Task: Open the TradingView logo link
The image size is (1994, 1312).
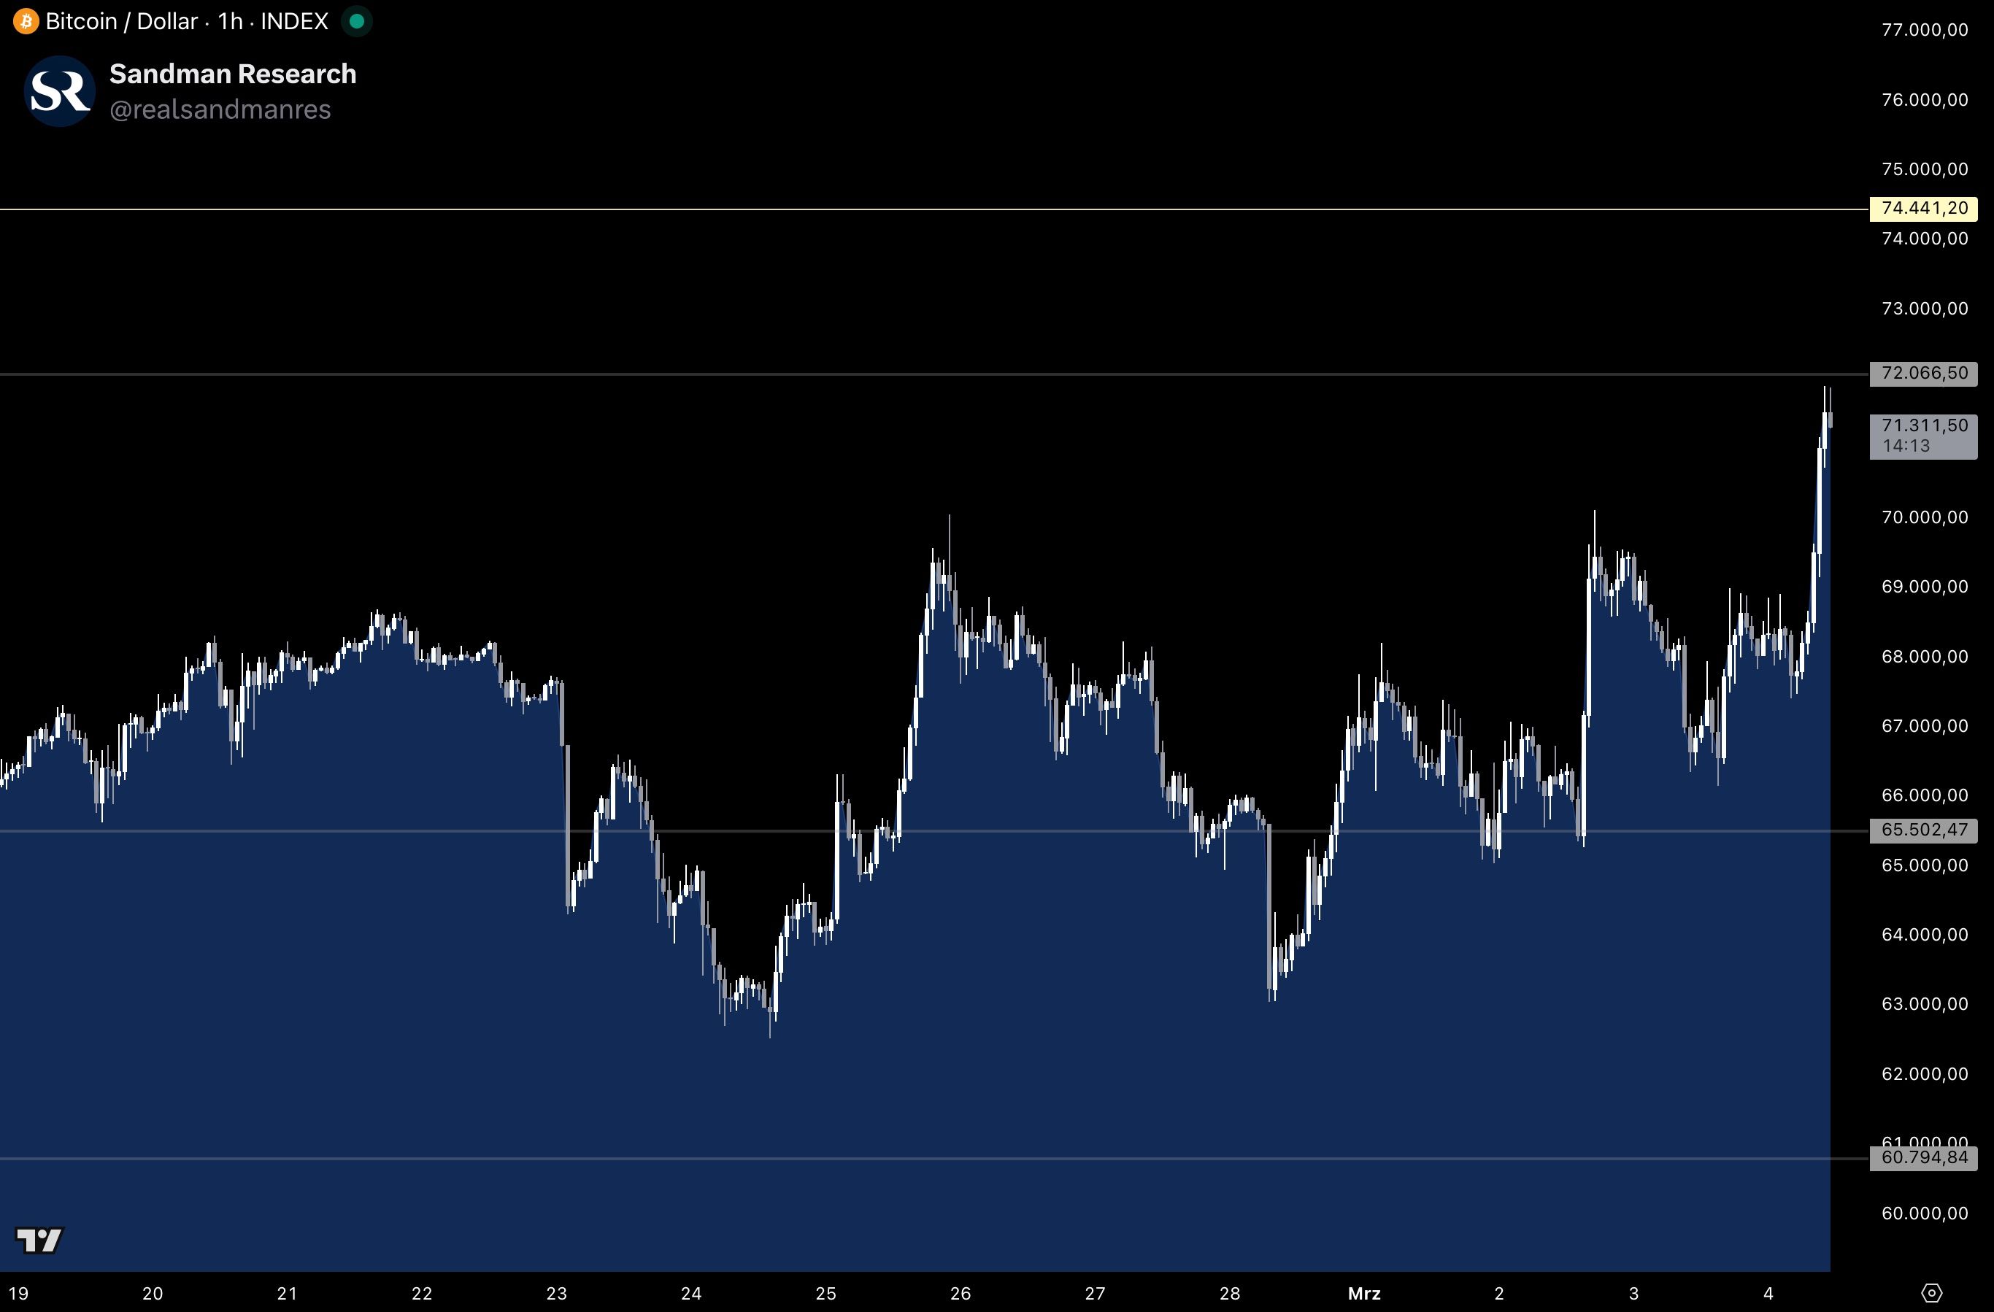Action: pos(39,1240)
